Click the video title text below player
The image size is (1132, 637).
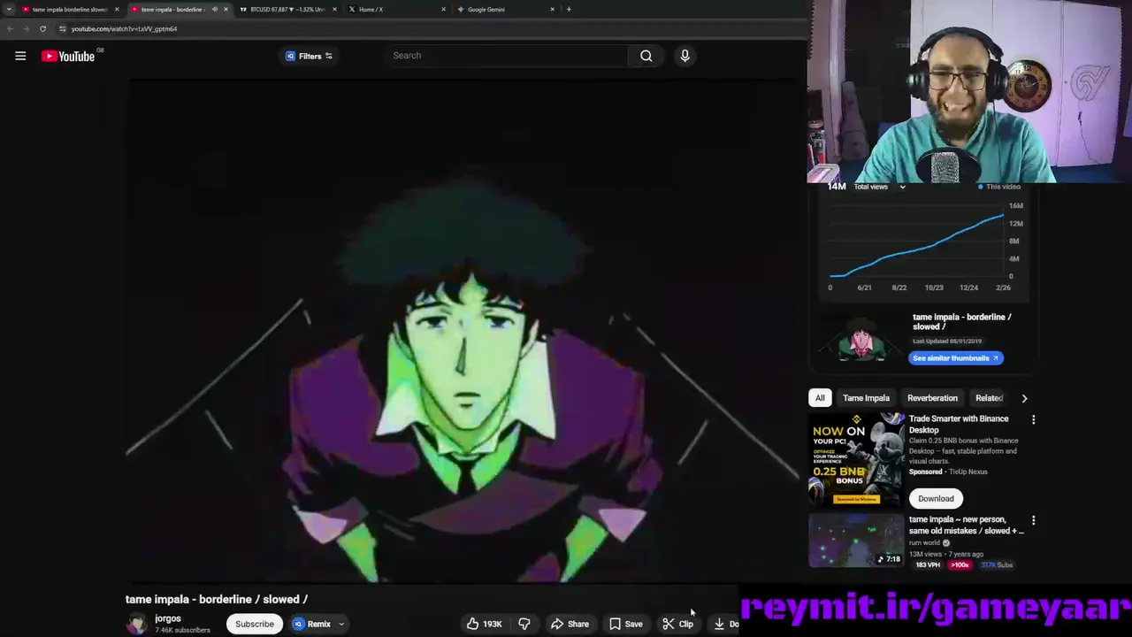coord(217,599)
